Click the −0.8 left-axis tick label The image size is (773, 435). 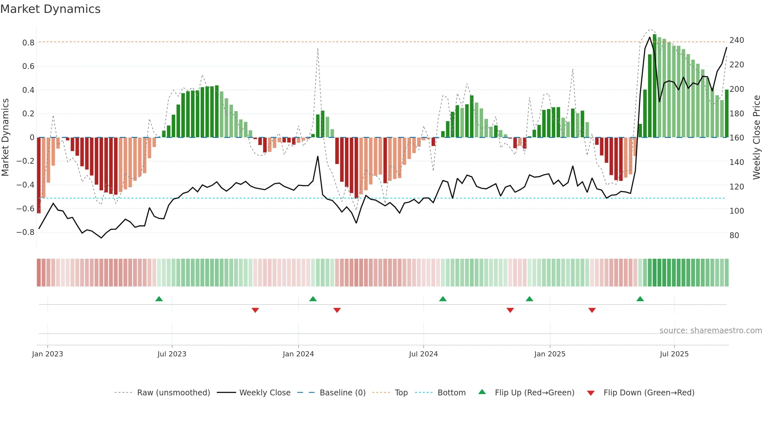pos(25,232)
